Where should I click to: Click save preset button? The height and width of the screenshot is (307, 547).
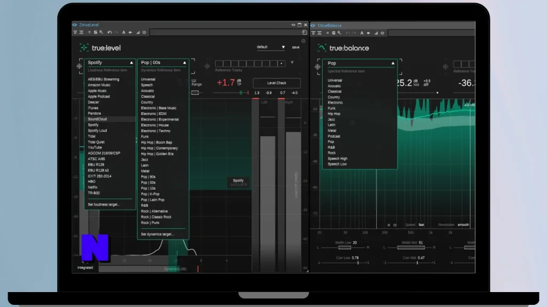(295, 47)
